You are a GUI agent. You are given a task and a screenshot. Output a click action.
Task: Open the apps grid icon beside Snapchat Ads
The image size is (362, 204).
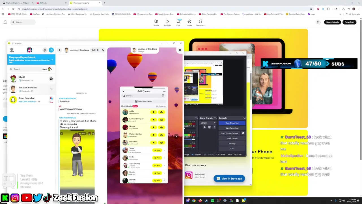318,22
